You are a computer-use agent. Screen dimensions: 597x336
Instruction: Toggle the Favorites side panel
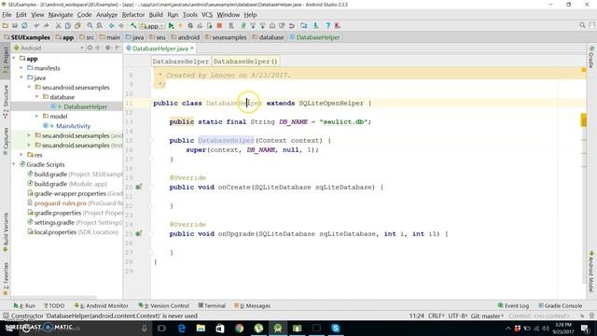tap(6, 279)
